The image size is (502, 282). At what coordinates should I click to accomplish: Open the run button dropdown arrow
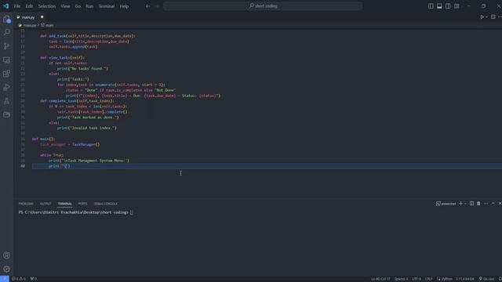point(486,17)
